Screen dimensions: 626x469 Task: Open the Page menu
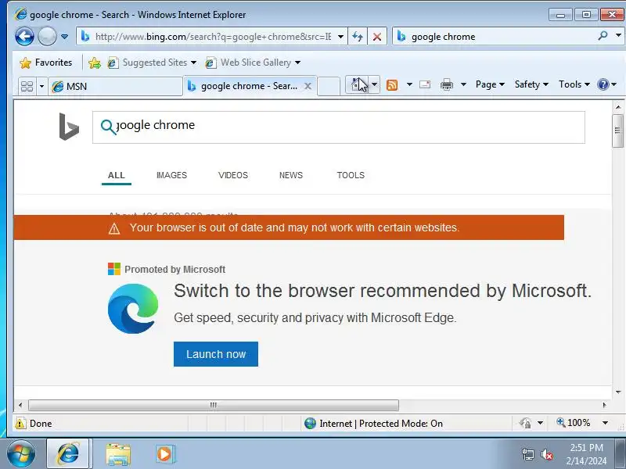[490, 84]
